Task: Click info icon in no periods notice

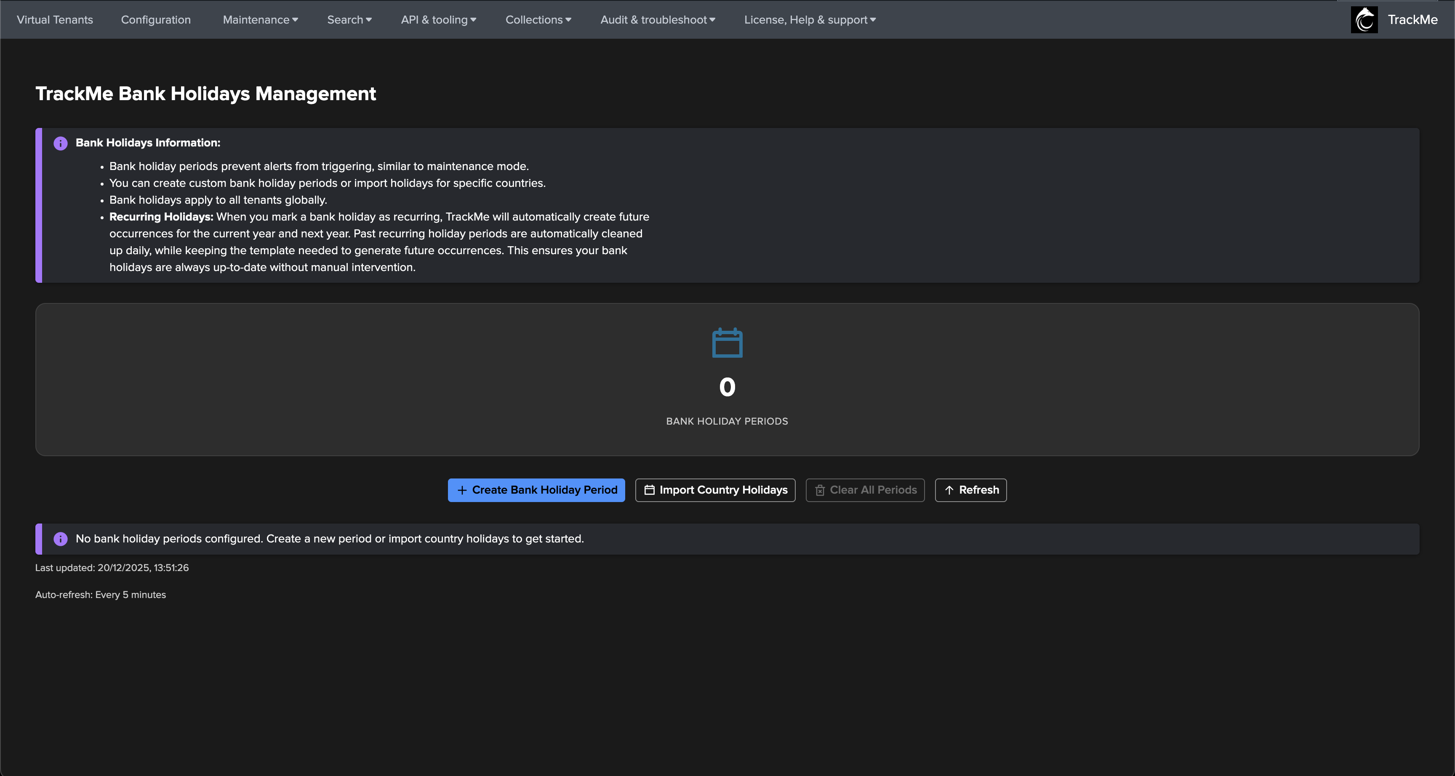Action: [61, 539]
